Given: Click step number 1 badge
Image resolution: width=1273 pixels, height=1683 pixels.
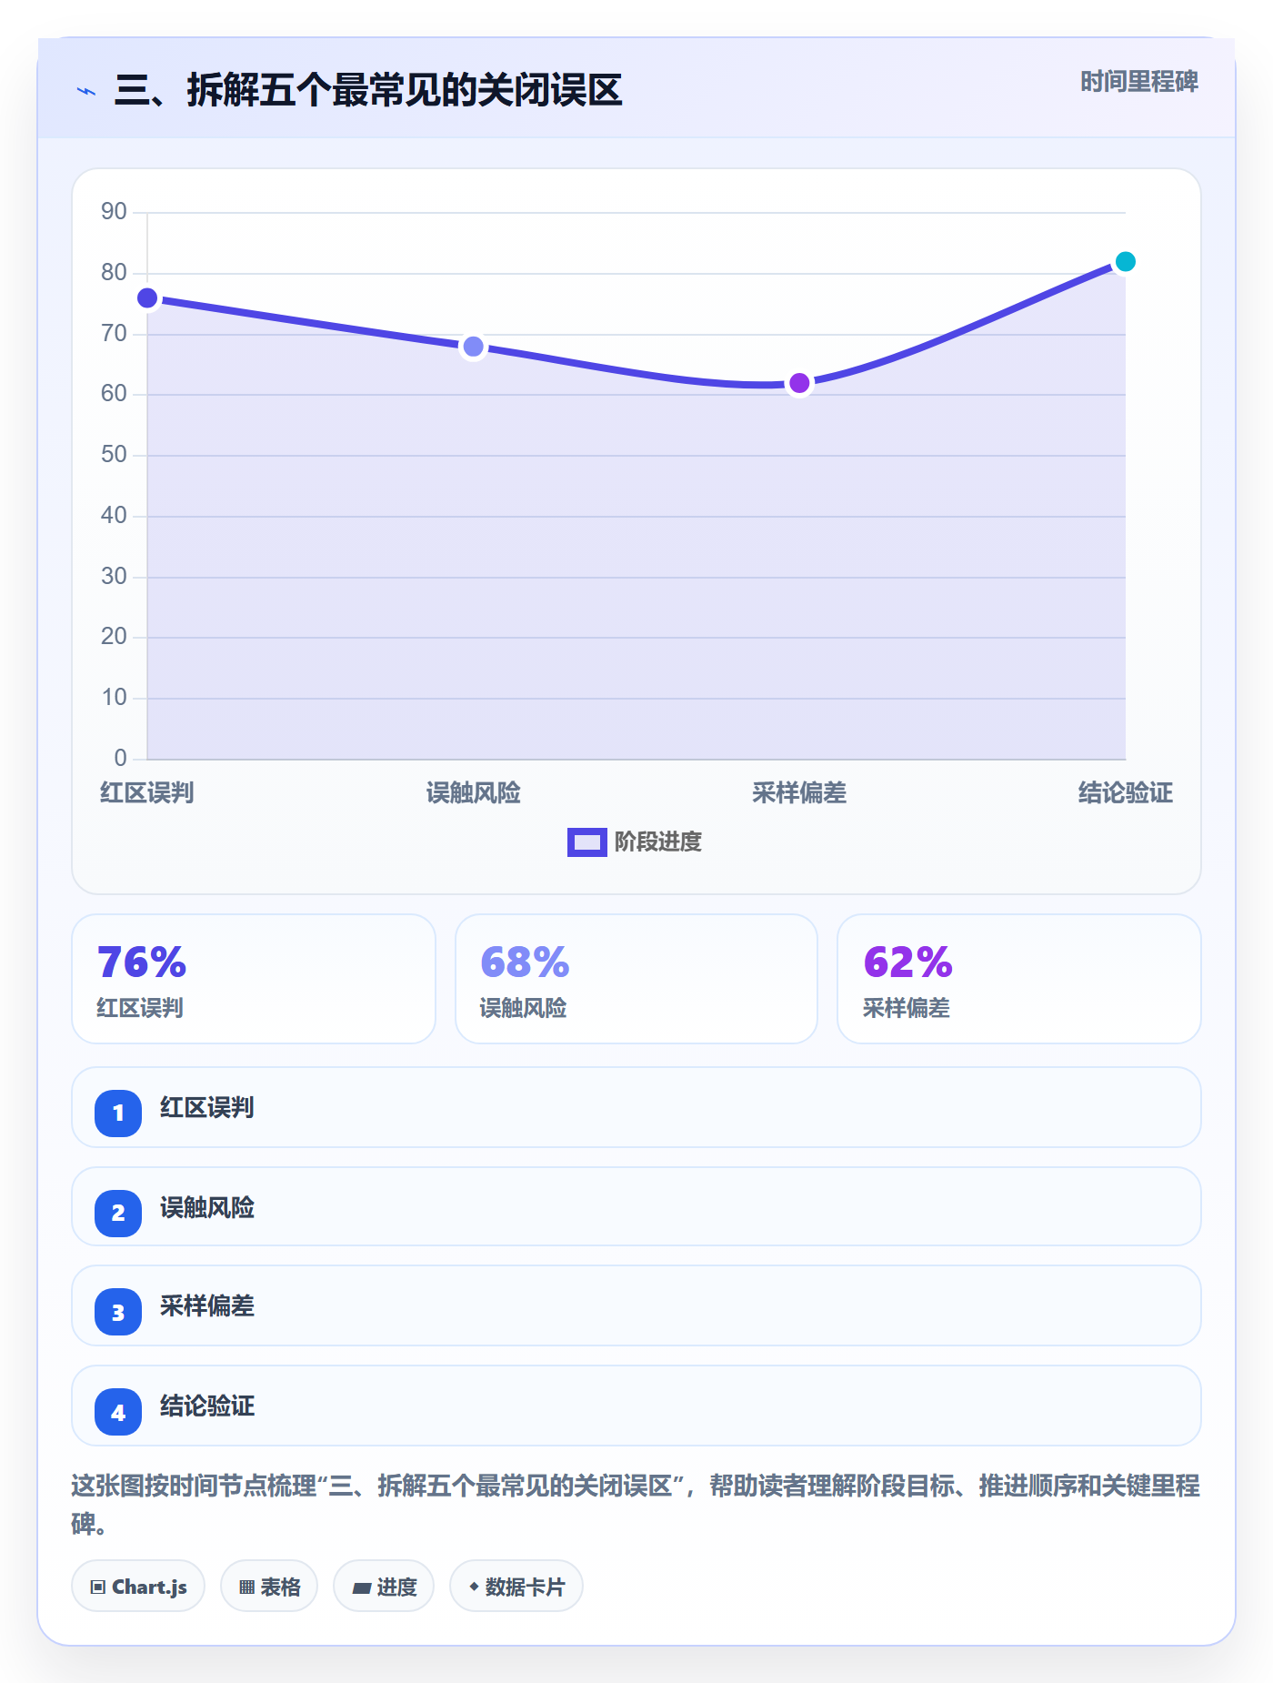Looking at the screenshot, I should [x=118, y=1113].
